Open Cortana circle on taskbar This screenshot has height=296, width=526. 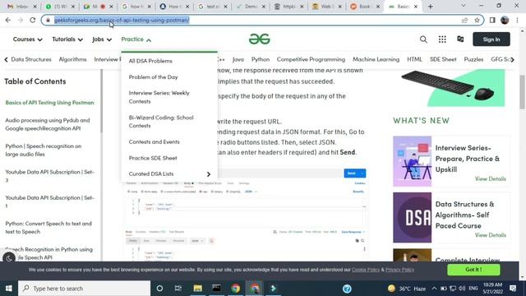coord(159,289)
